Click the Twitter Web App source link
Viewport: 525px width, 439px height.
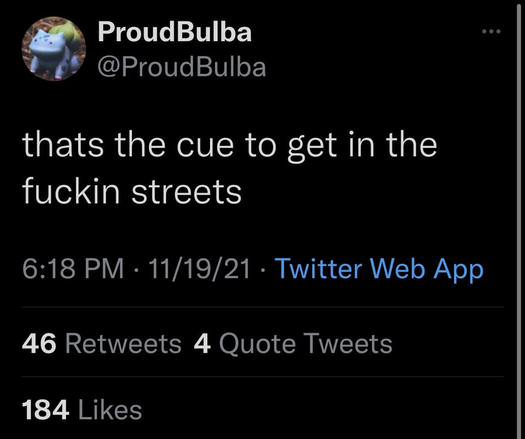378,269
